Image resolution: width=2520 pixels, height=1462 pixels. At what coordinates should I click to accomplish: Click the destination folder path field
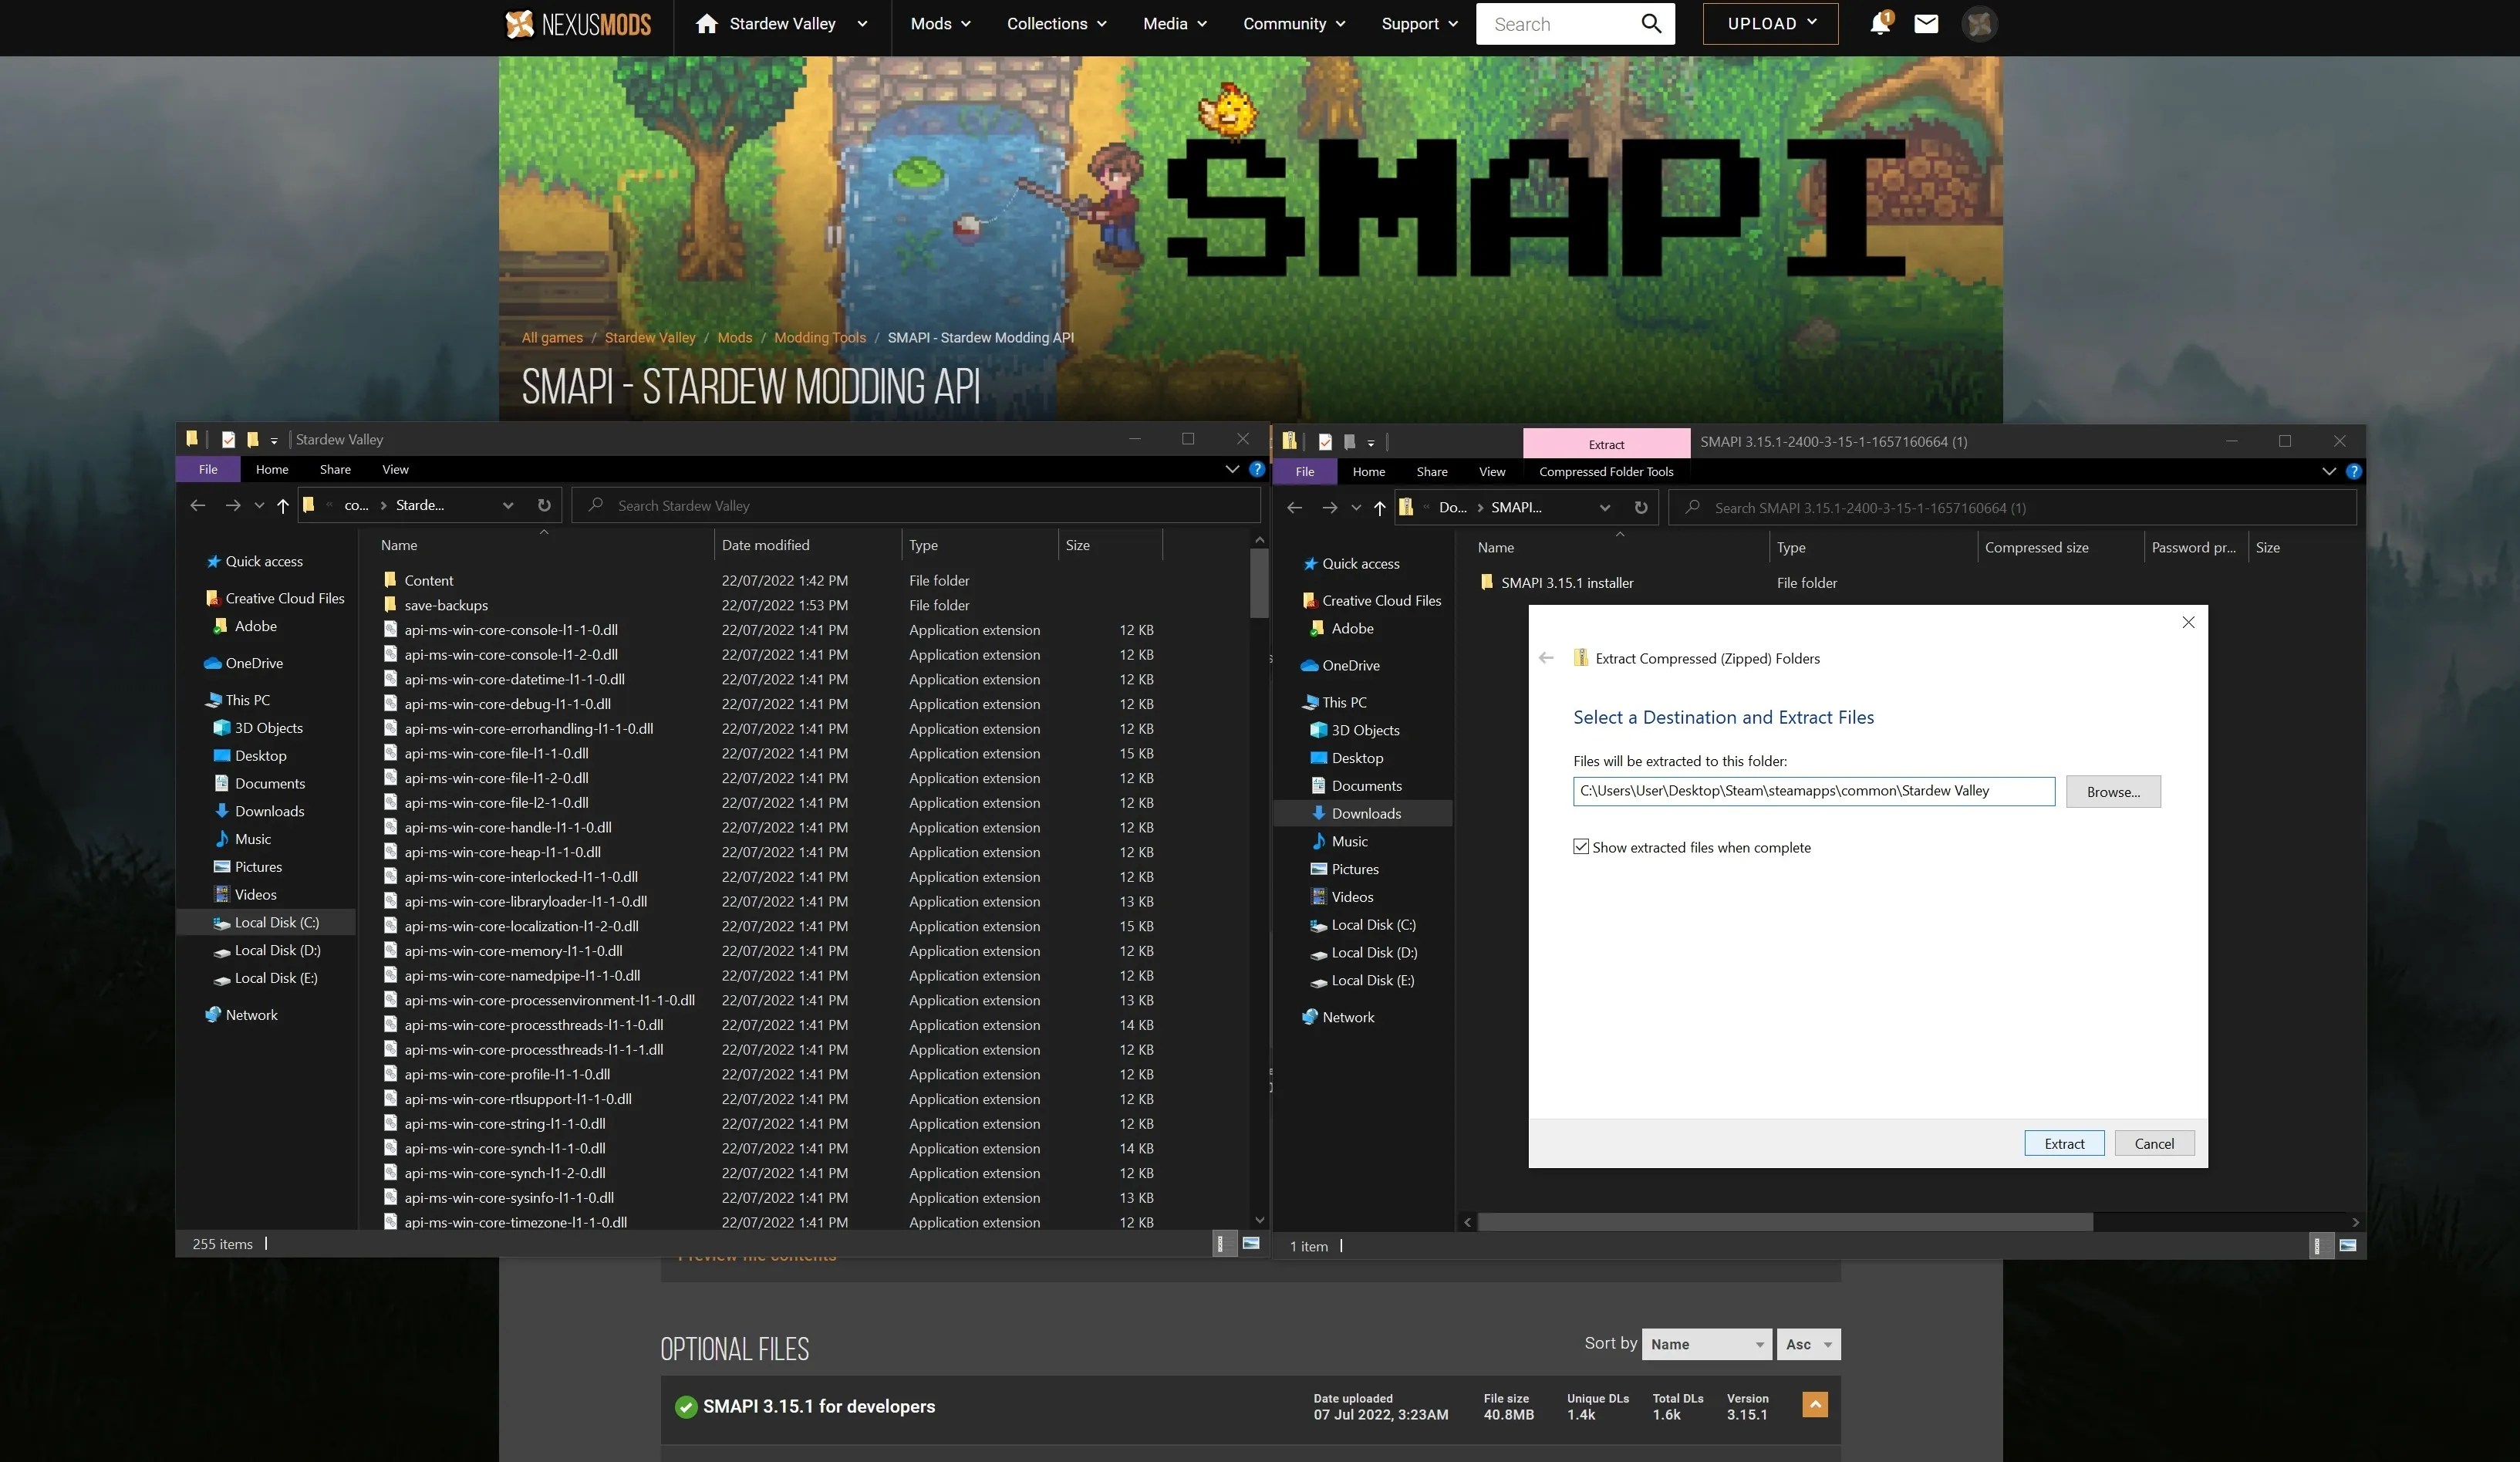coord(1812,791)
